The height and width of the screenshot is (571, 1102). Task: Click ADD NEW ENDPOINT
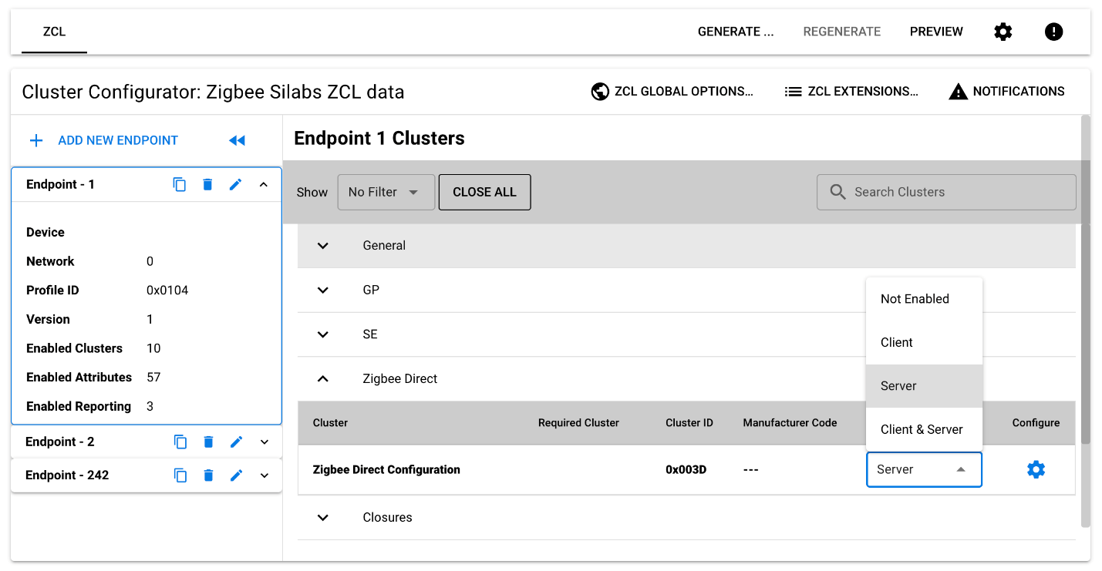point(103,140)
